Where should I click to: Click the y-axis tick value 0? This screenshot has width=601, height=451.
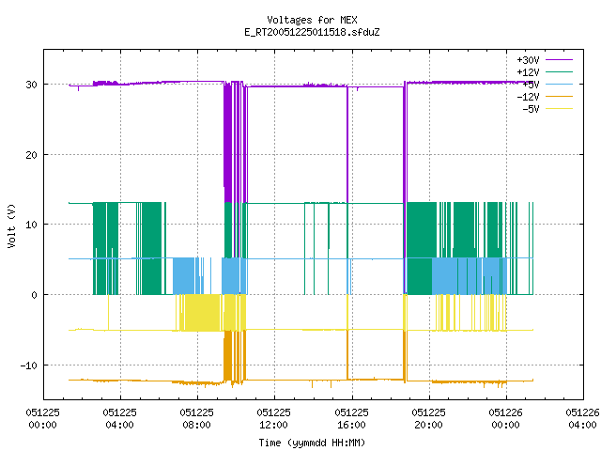pyautogui.click(x=34, y=295)
